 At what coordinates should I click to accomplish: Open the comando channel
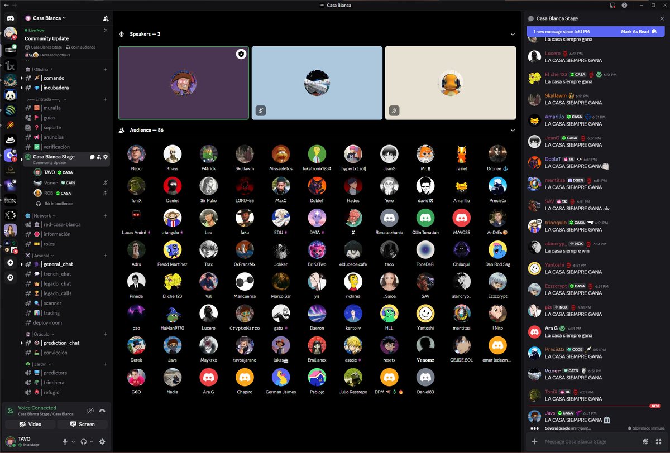pyautogui.click(x=66, y=78)
